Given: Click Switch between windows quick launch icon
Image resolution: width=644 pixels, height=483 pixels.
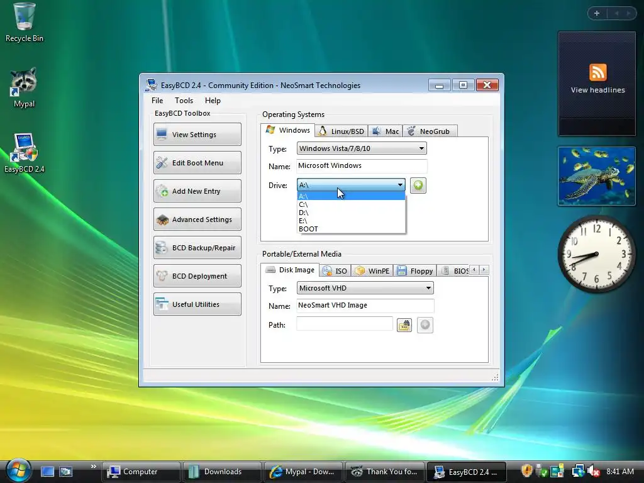Looking at the screenshot, I should click(65, 472).
